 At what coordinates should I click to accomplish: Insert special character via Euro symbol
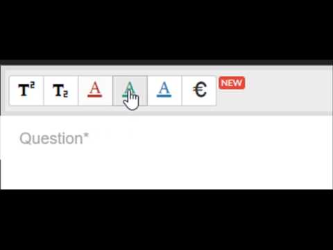[x=199, y=90]
